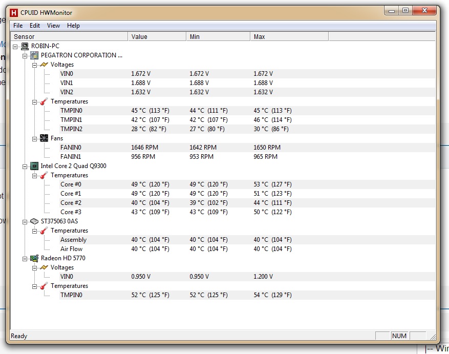The height and width of the screenshot is (354, 449).
Task: Click the Fans icon
Action: tap(44, 138)
